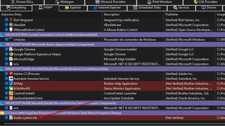The height and width of the screenshot is (126, 225).
Task: Click the XMouseButtonControl mouse icon
Action: coord(11,30)
